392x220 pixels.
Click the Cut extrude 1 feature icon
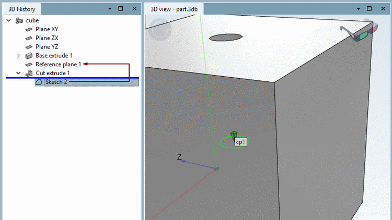29,74
